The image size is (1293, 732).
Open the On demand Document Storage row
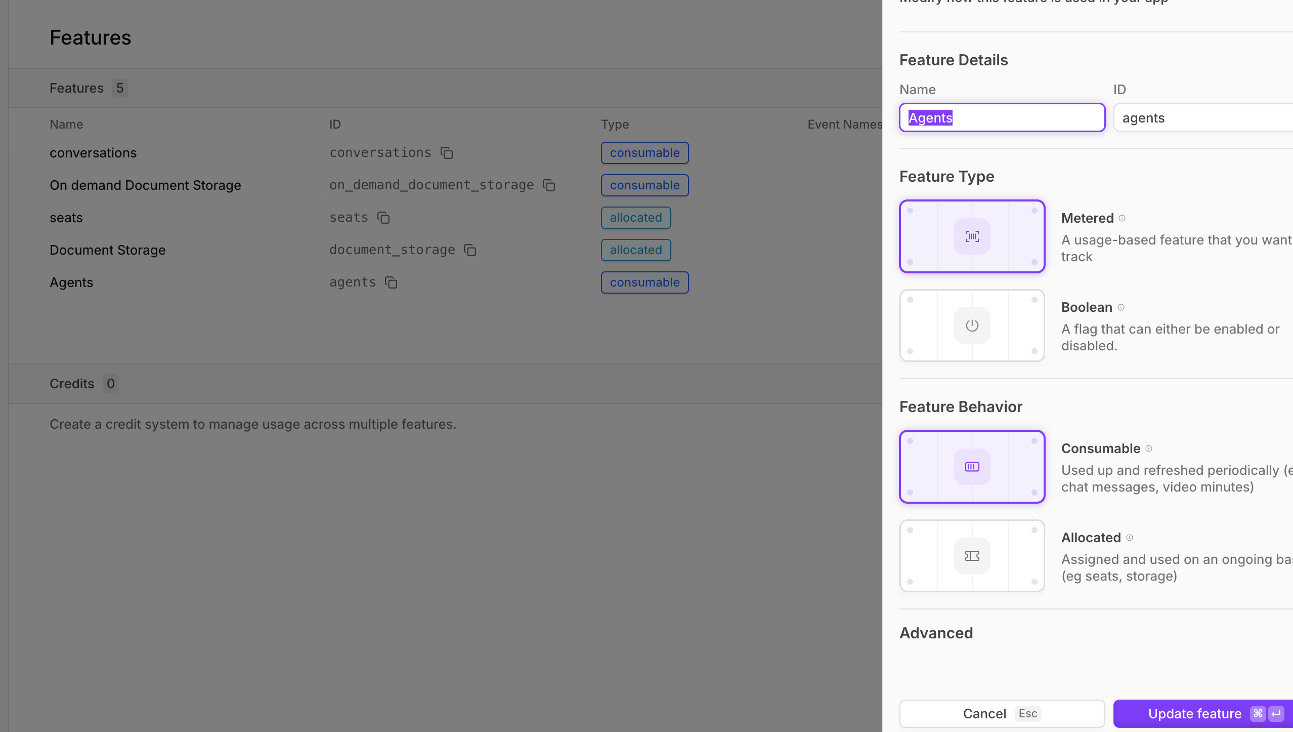click(145, 185)
